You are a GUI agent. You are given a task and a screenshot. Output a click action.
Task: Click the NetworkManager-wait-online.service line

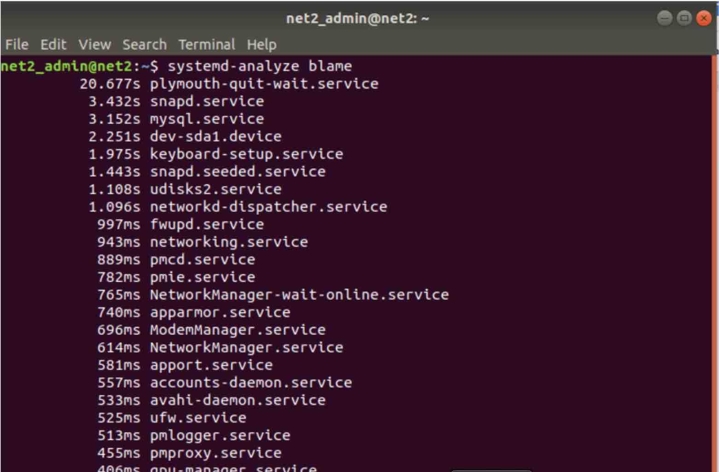(273, 295)
